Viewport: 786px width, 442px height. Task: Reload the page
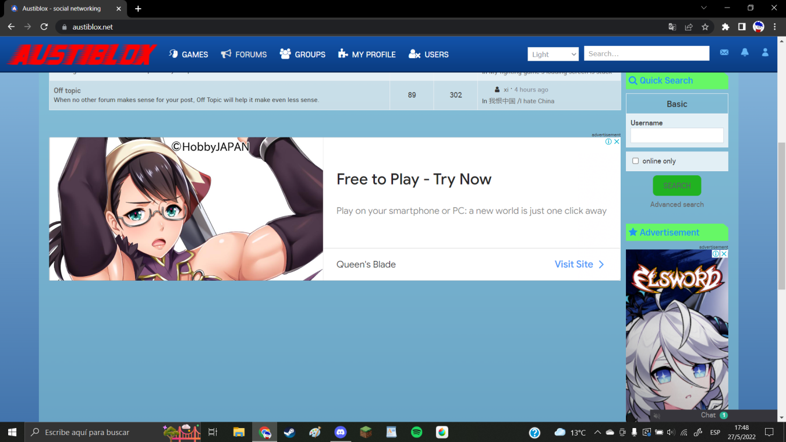point(44,27)
